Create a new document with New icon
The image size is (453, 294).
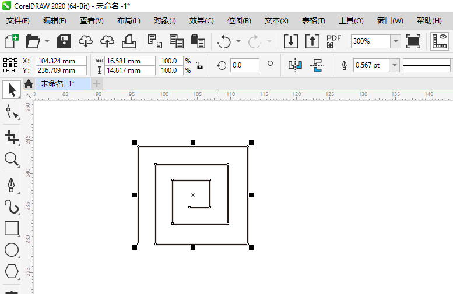[x=12, y=41]
